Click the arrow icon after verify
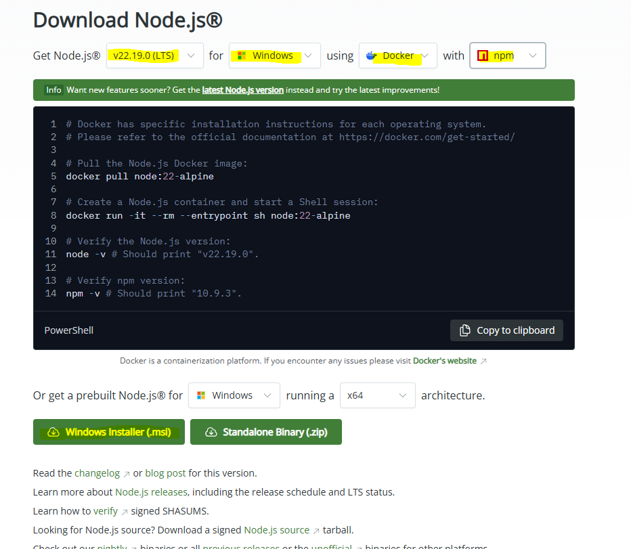 [125, 512]
